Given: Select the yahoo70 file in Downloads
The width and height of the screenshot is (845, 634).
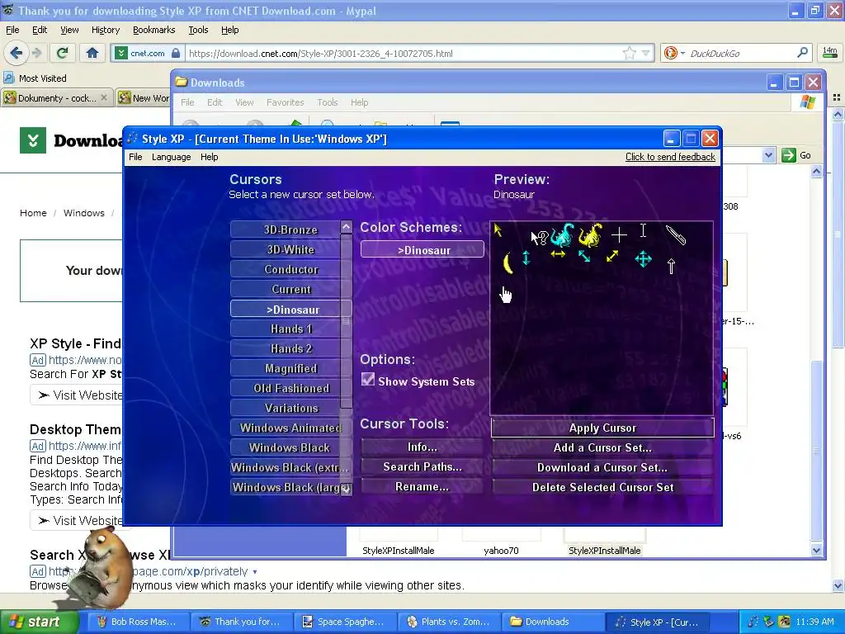Looking at the screenshot, I should coord(501,551).
